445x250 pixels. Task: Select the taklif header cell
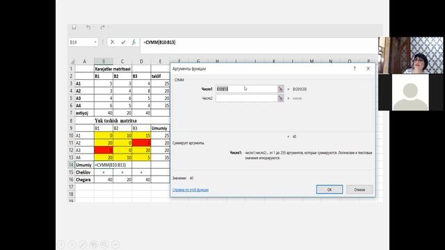click(160, 76)
